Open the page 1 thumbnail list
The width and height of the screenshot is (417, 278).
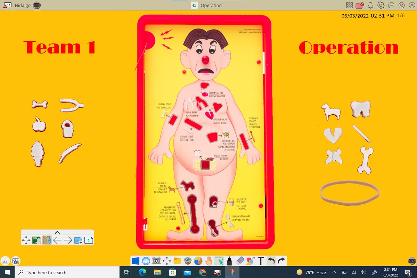click(89, 240)
